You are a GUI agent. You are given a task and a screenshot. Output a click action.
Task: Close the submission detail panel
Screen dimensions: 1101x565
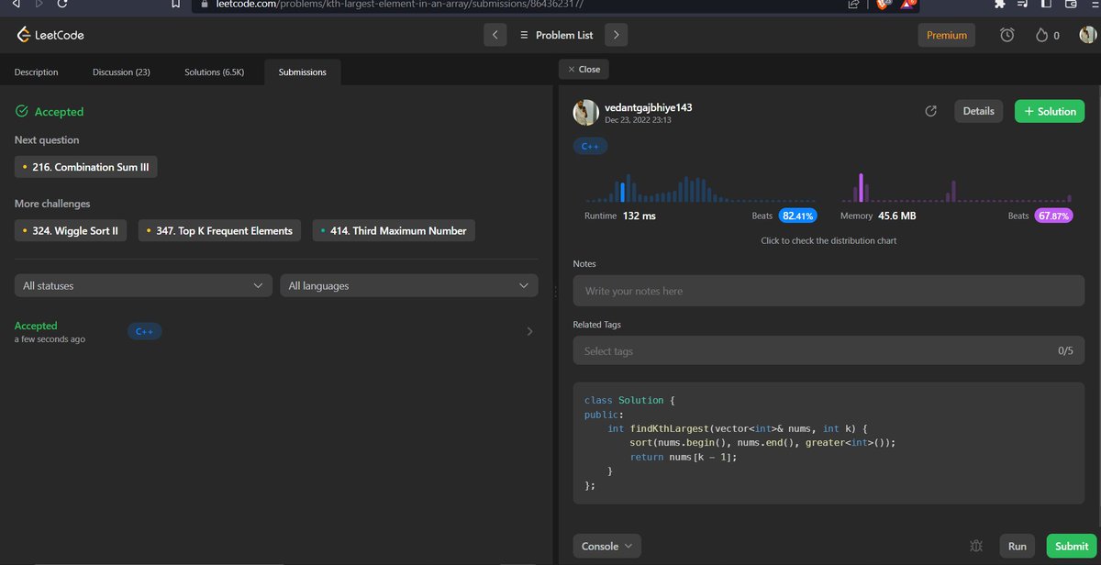(584, 69)
